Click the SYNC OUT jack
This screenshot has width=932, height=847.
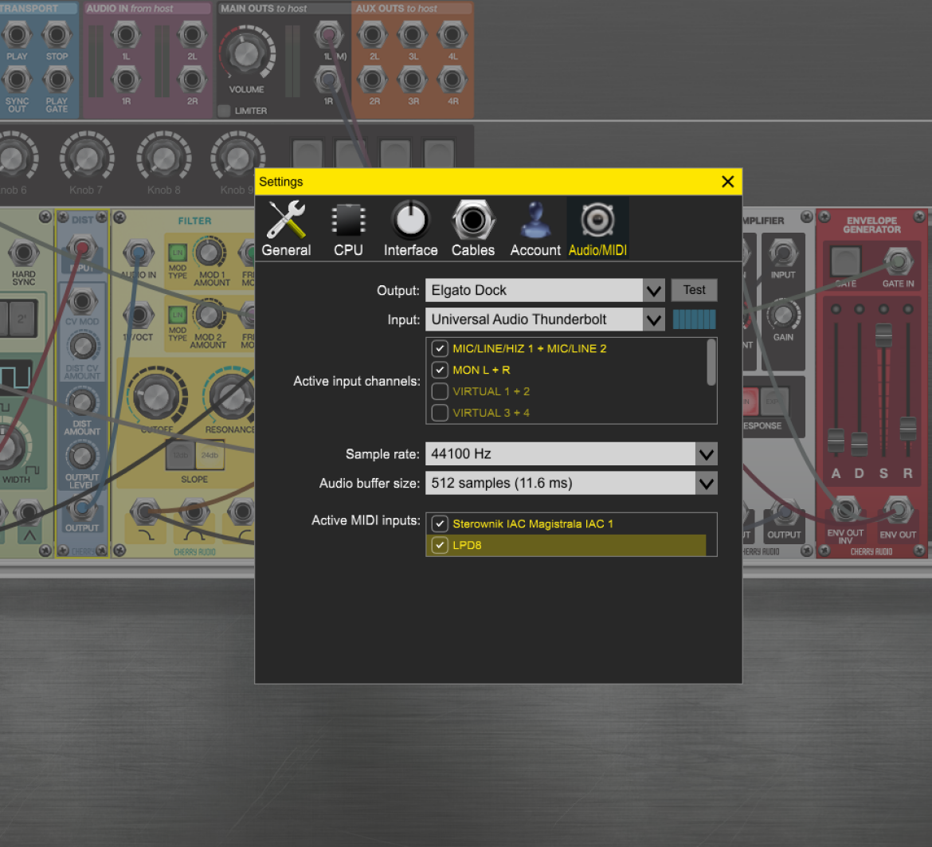pos(17,79)
